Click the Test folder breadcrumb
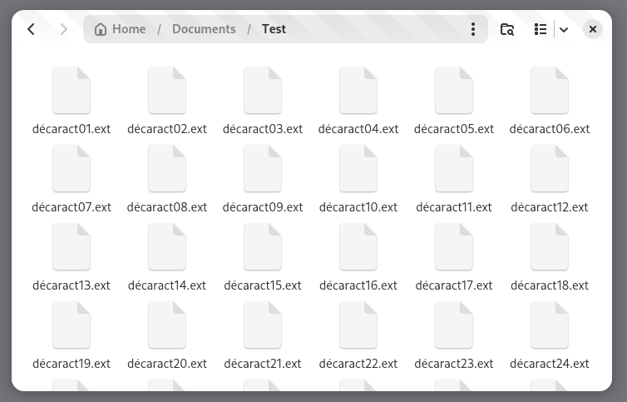 pyautogui.click(x=274, y=29)
